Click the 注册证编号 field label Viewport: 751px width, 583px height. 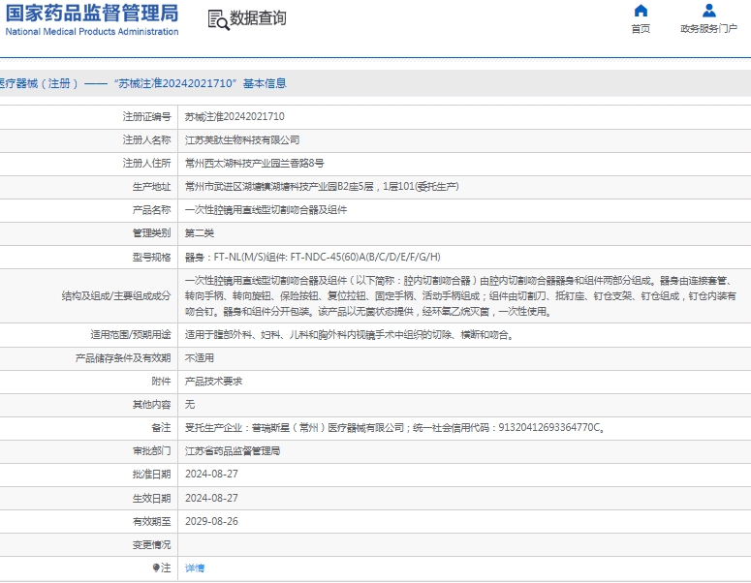(146, 117)
